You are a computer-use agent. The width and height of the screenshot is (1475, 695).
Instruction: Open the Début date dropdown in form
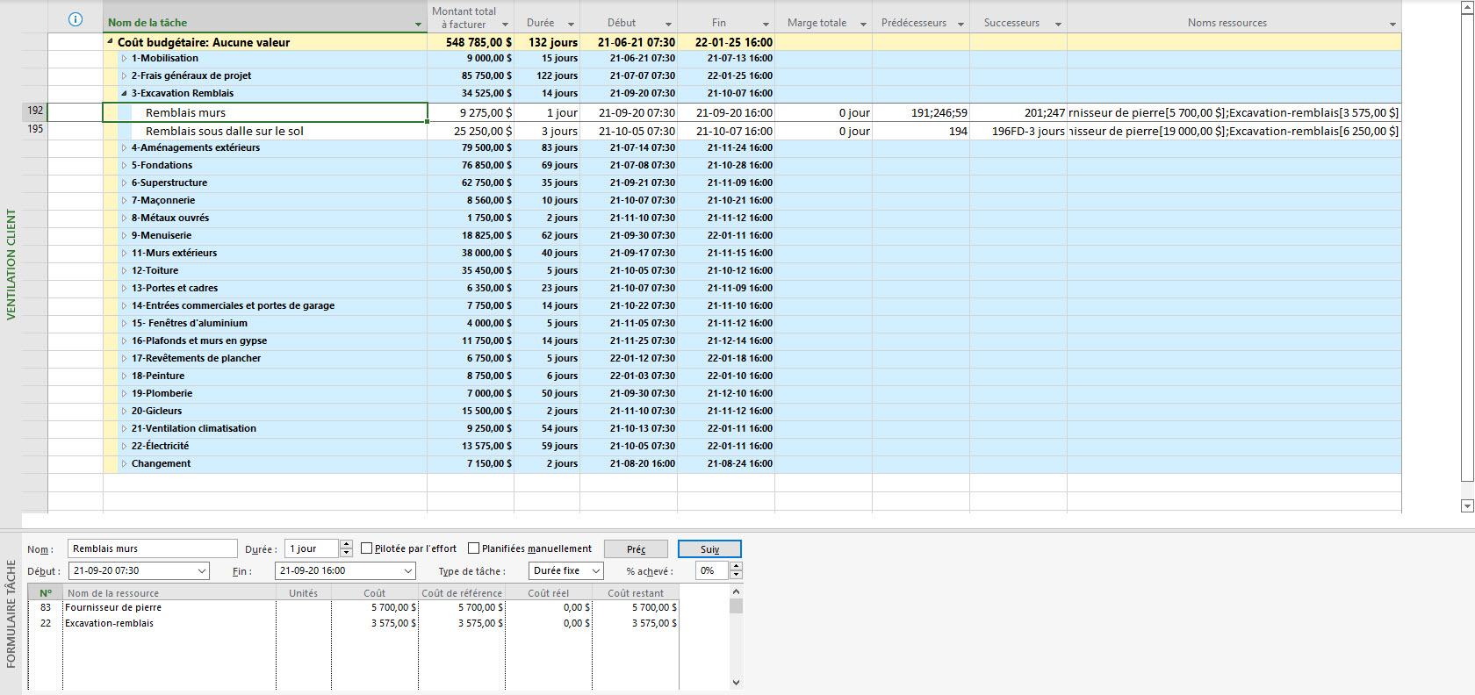tap(202, 571)
